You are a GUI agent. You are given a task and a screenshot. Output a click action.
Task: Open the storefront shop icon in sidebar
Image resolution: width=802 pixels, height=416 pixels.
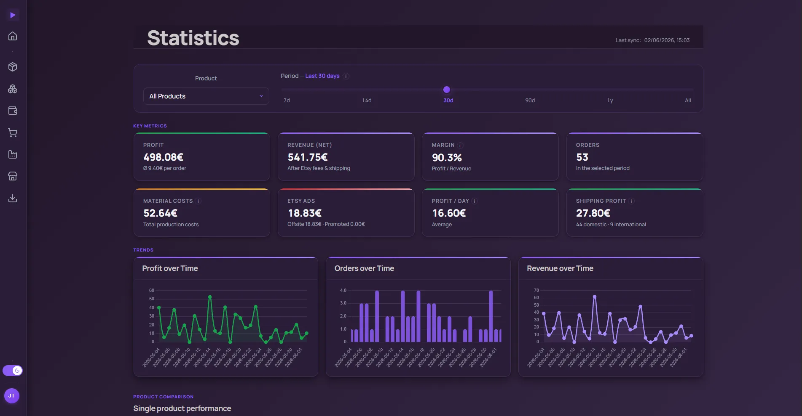tap(13, 176)
